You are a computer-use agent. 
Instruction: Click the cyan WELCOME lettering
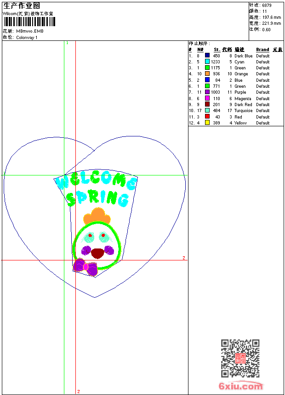click(x=97, y=181)
